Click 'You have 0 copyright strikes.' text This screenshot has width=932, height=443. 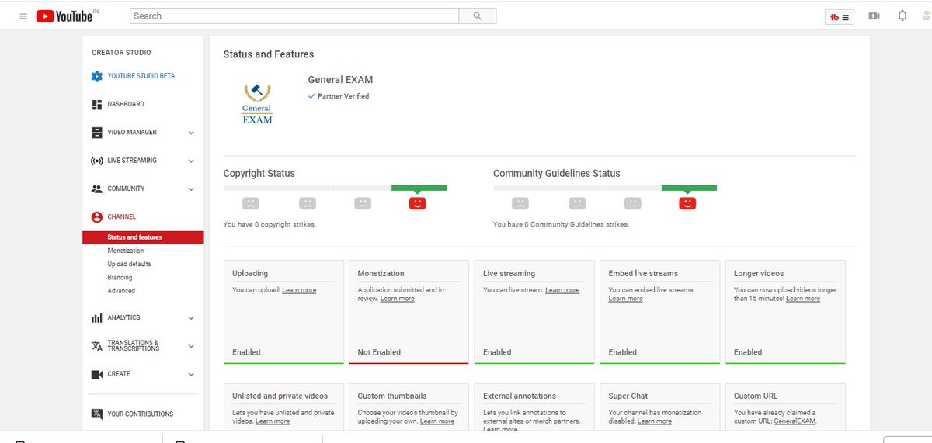coord(270,224)
